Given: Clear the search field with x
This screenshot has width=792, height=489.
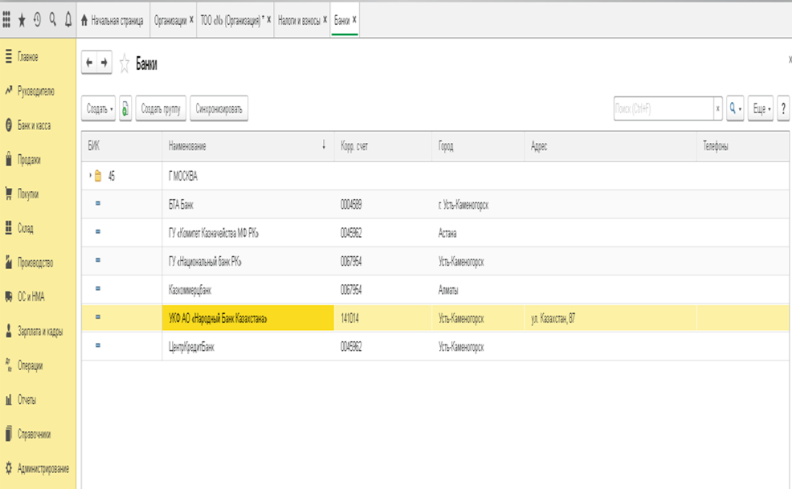Looking at the screenshot, I should [x=717, y=108].
